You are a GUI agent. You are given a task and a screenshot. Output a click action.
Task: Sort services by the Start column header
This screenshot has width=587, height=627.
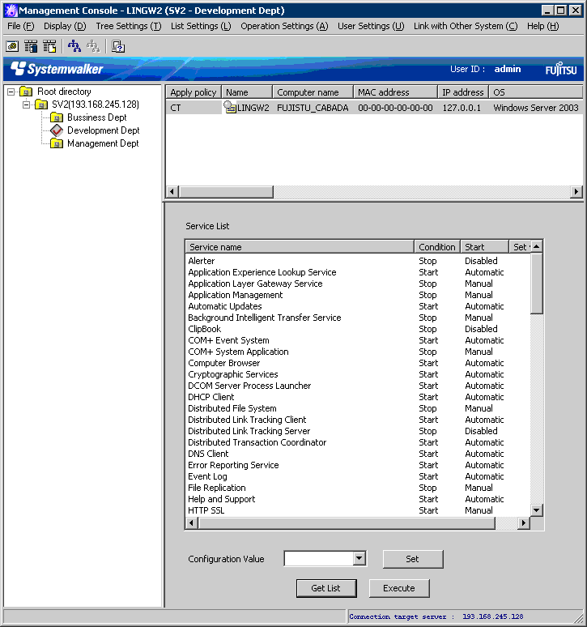(484, 247)
